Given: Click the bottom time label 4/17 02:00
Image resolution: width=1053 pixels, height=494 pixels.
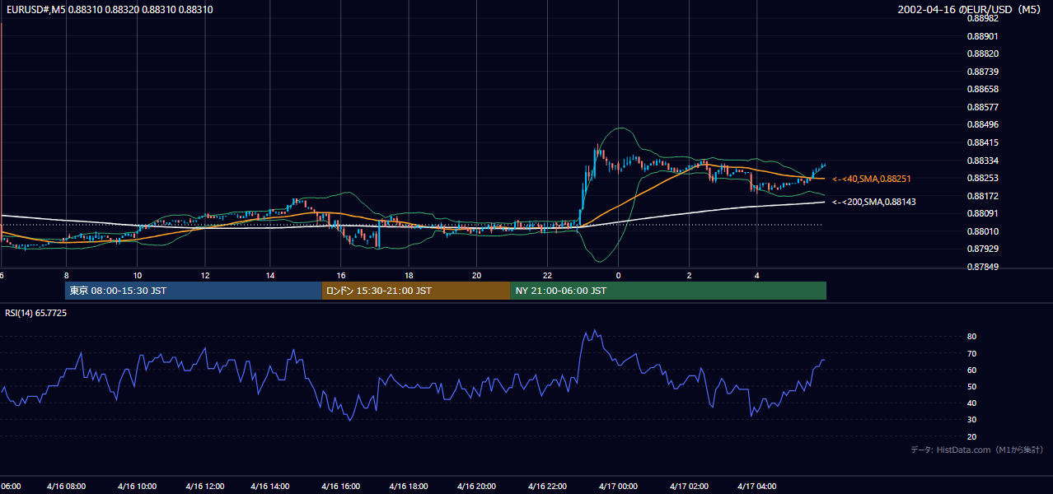Looking at the screenshot, I should pyautogui.click(x=689, y=487).
